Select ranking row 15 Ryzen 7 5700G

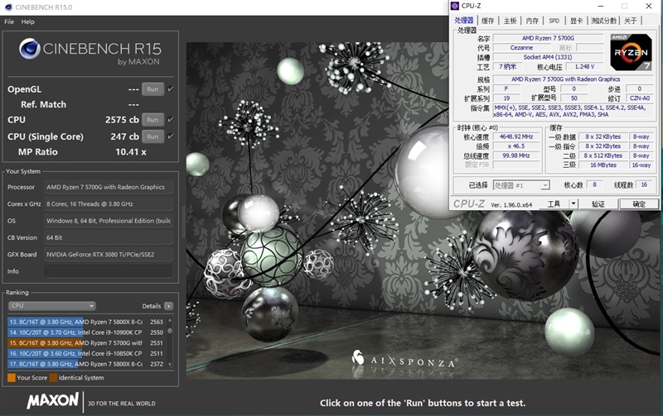tap(86, 342)
